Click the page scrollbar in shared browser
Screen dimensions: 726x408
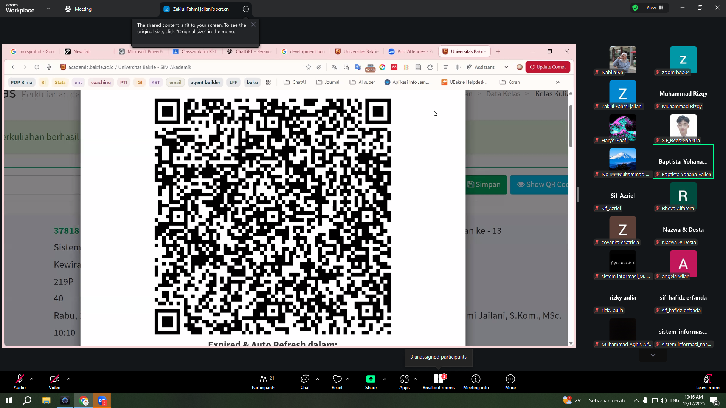[571, 126]
